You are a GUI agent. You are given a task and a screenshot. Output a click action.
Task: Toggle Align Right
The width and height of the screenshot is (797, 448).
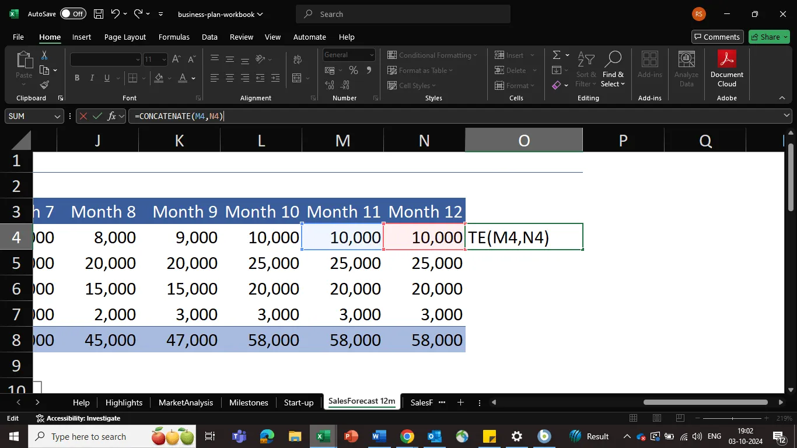(245, 78)
